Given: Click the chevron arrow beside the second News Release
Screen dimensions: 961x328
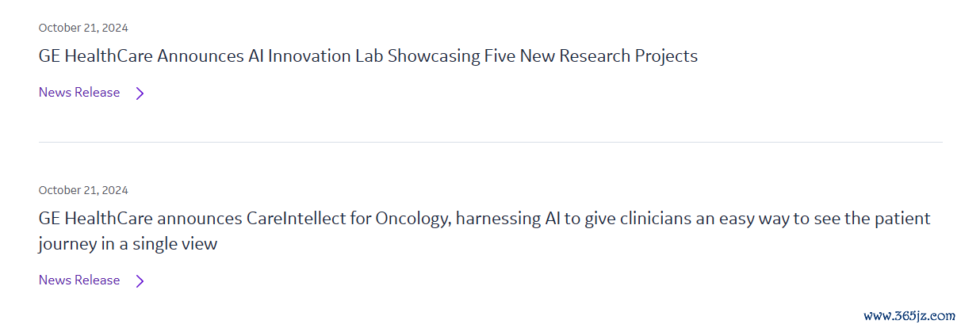Looking at the screenshot, I should (140, 281).
